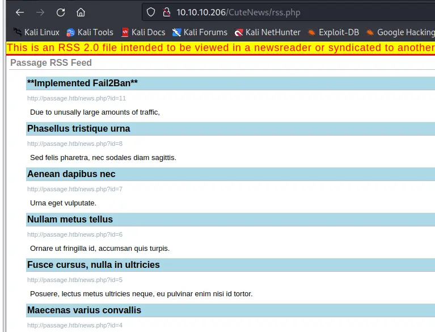Follow the news.php?id=11 link
This screenshot has height=332, width=435.
pos(77,98)
